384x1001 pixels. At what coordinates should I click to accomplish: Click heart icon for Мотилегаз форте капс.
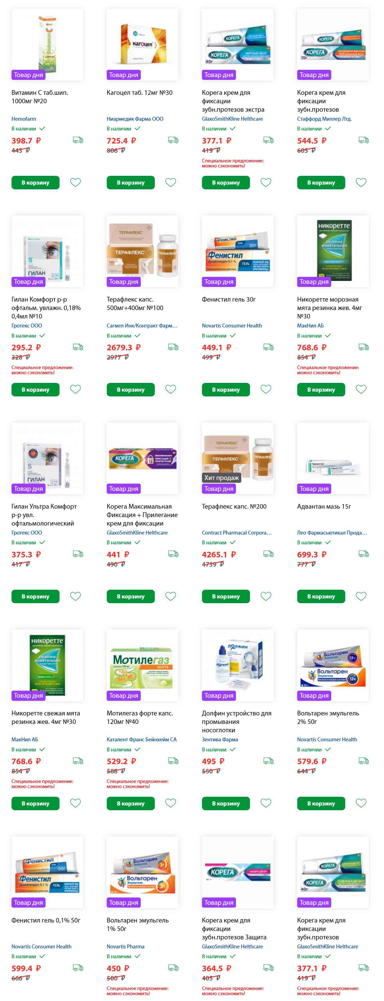[171, 803]
